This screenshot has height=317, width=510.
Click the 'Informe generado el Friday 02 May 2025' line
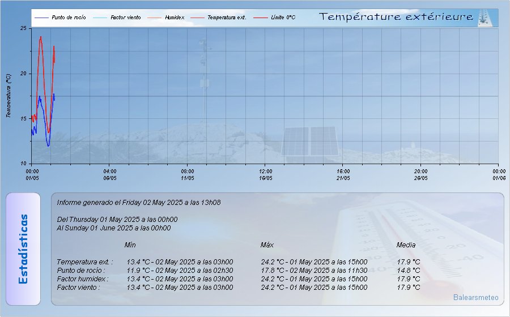click(x=139, y=203)
